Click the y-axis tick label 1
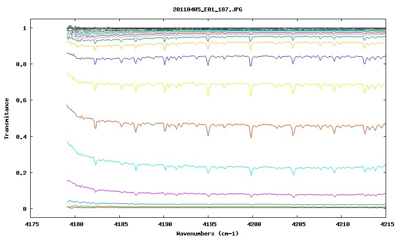 pyautogui.click(x=24, y=28)
